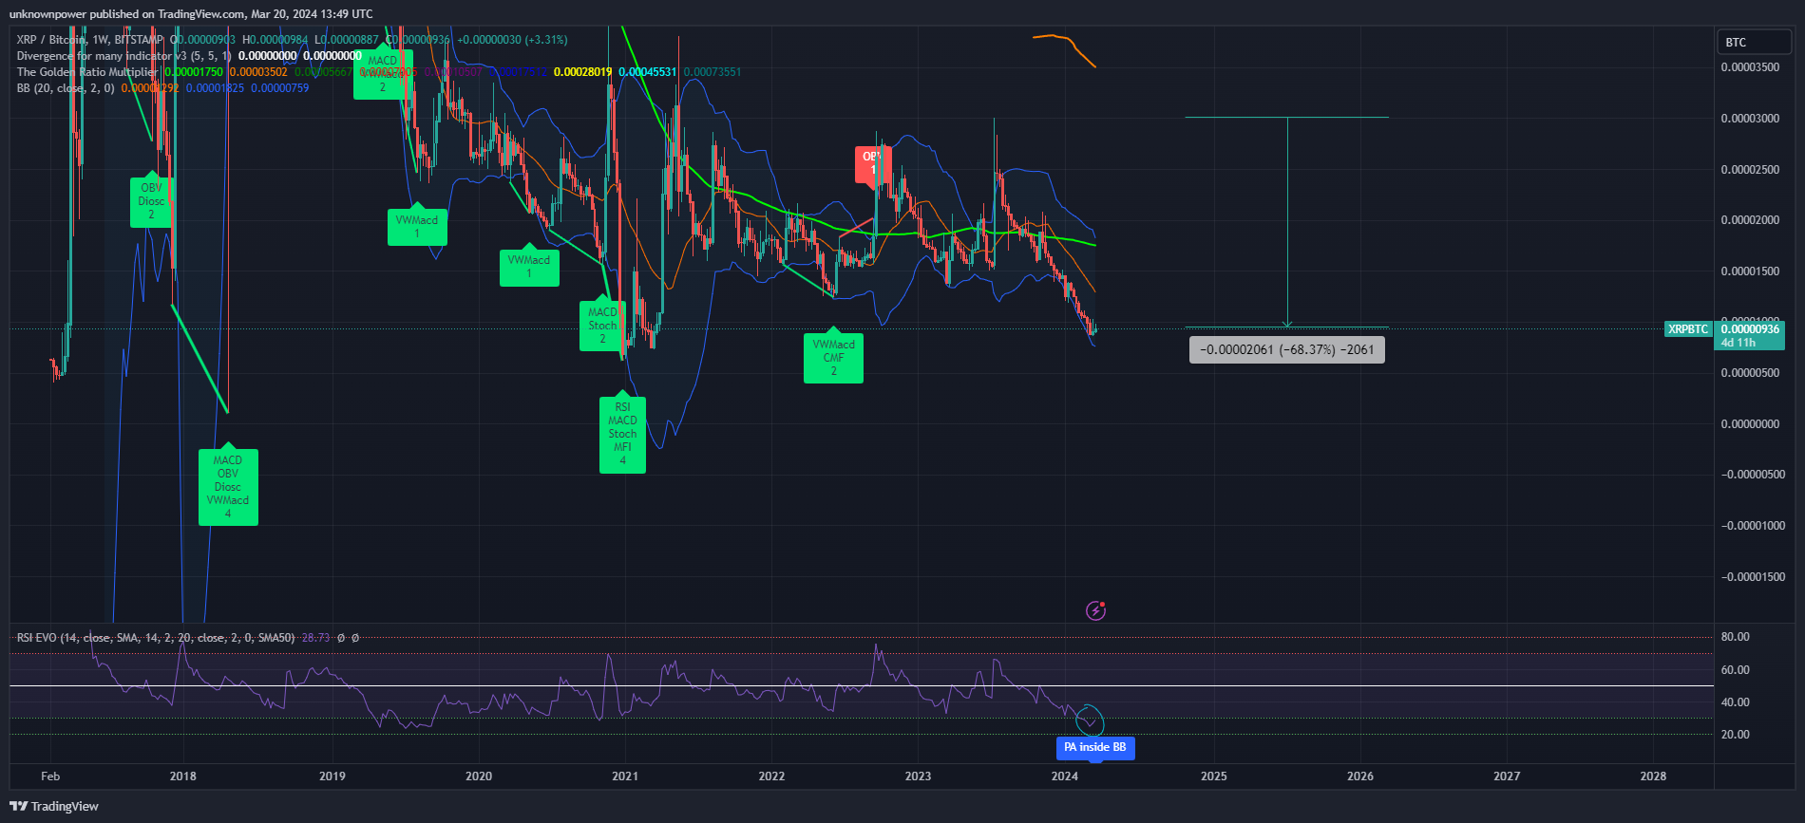Select the 'VWMacd CMF 2' divergence label
Screen dimensions: 1805x823
point(833,358)
